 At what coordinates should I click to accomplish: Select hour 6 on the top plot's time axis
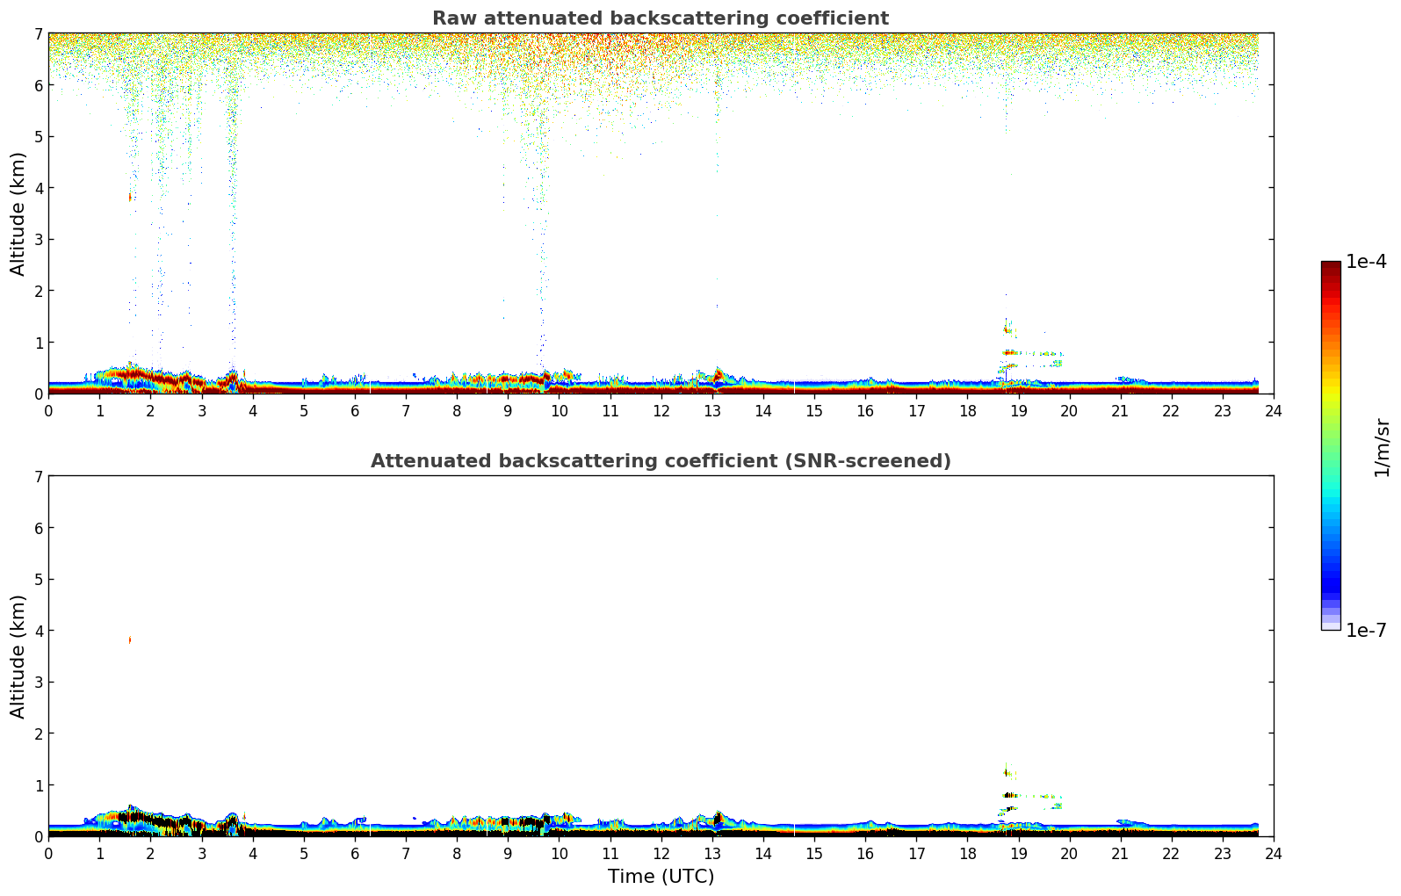[x=355, y=411]
